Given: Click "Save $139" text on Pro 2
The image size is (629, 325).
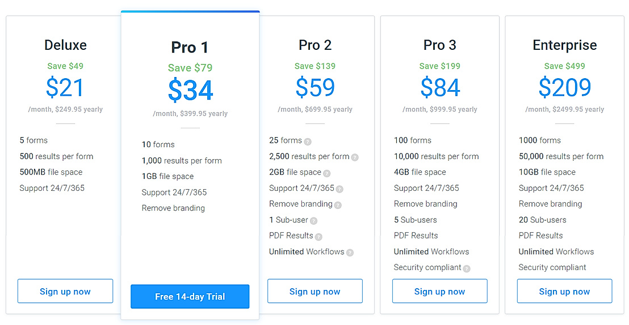Looking at the screenshot, I should pos(315,66).
